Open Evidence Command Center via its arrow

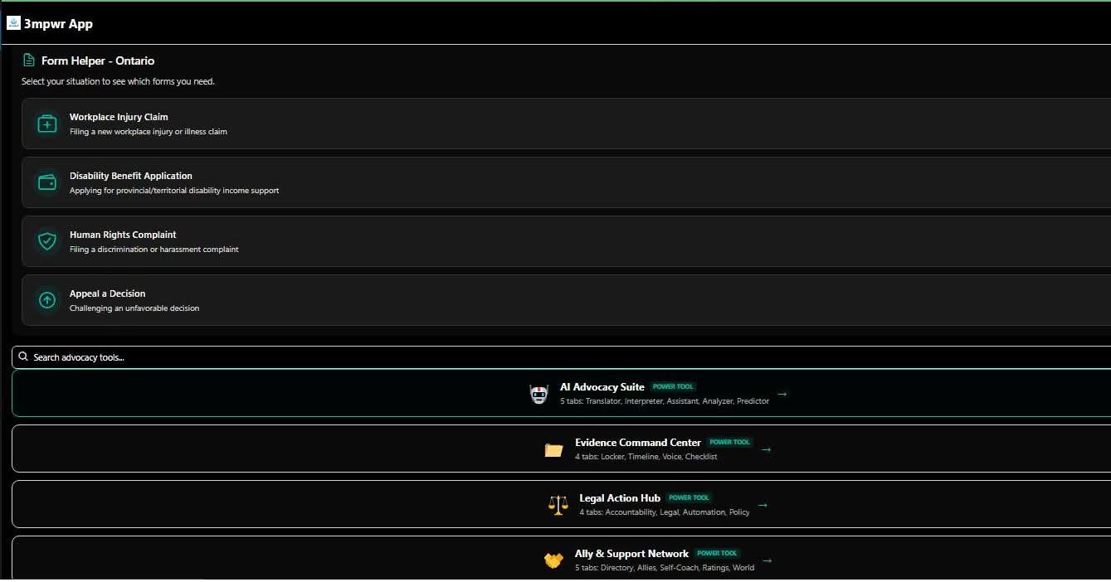pos(766,449)
